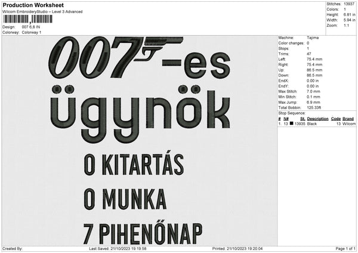Click the Machine value Tajima

coord(313,38)
